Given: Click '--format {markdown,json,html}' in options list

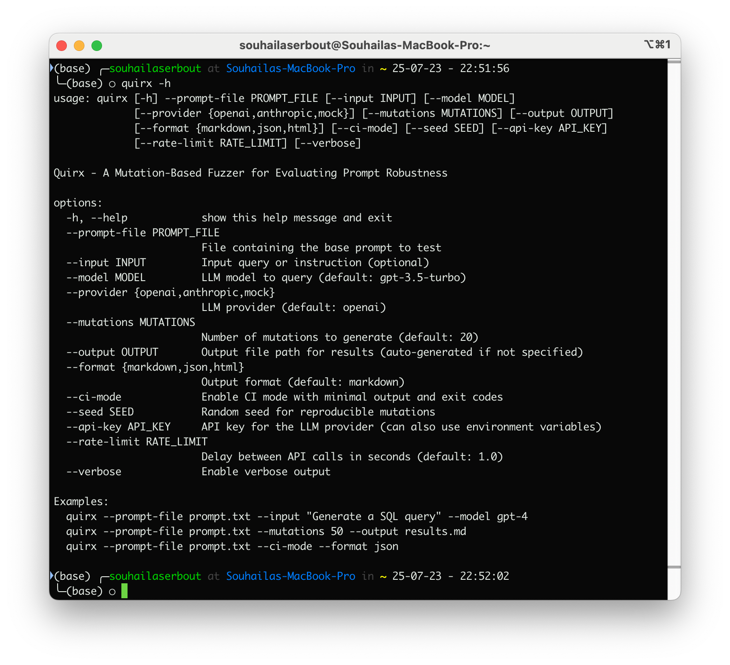Looking at the screenshot, I should [x=155, y=367].
